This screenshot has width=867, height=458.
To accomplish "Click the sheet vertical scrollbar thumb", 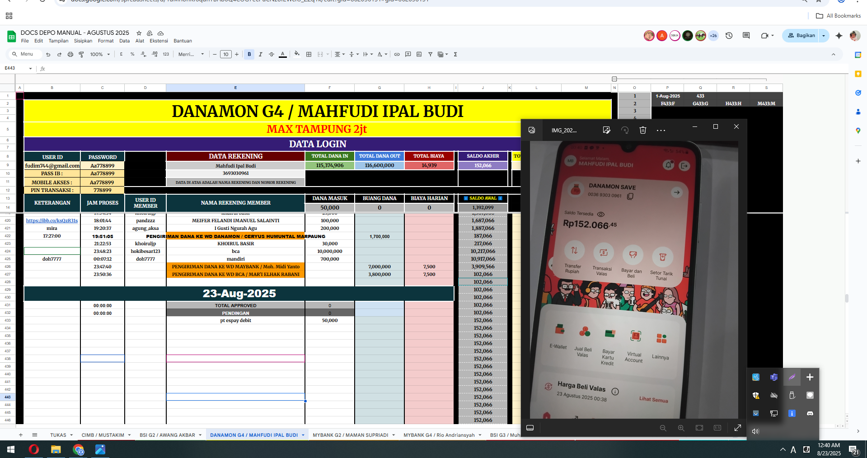I will coord(847,298).
